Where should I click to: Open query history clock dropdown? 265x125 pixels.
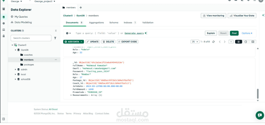[x=68, y=33]
